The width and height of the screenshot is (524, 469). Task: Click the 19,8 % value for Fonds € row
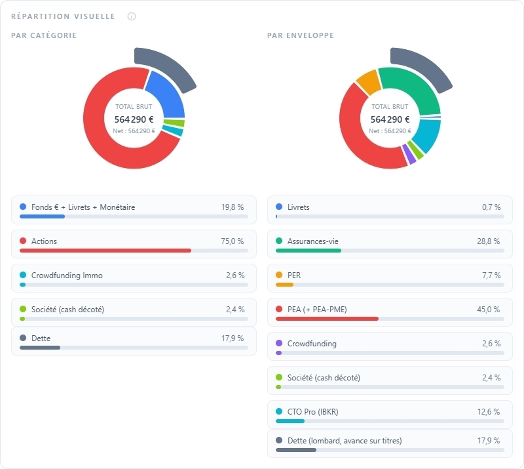pos(233,207)
